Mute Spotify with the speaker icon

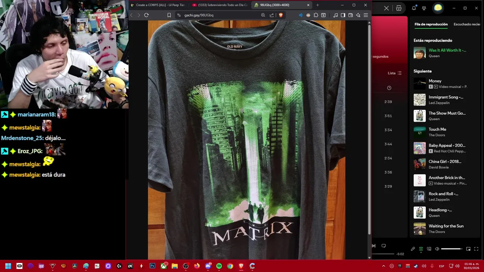click(437, 249)
